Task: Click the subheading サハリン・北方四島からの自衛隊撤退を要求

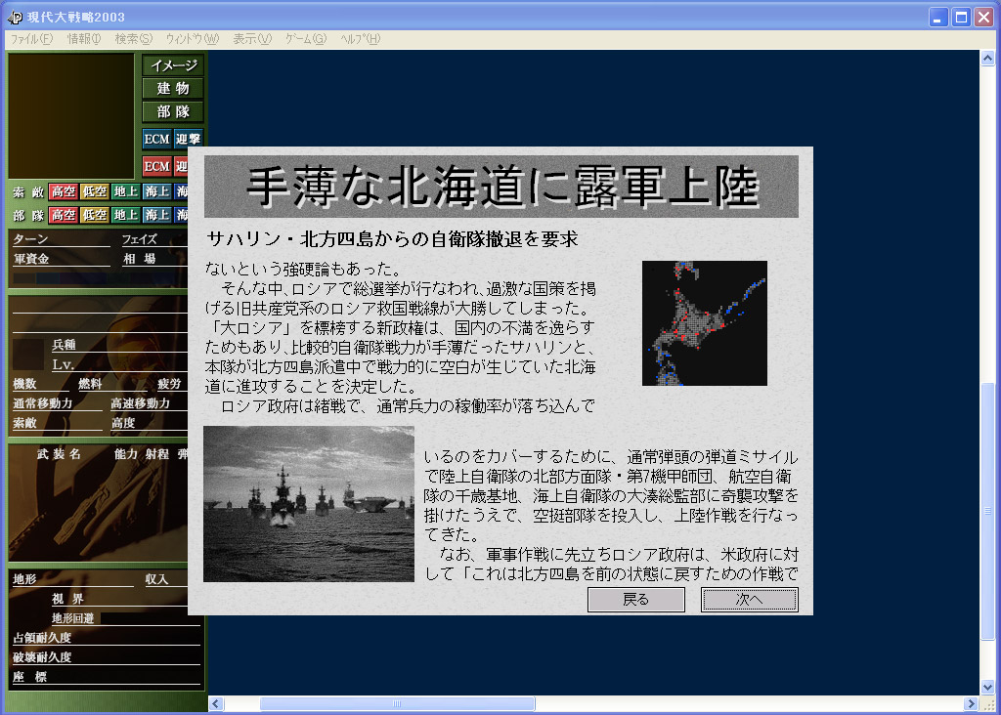Action: [x=392, y=239]
